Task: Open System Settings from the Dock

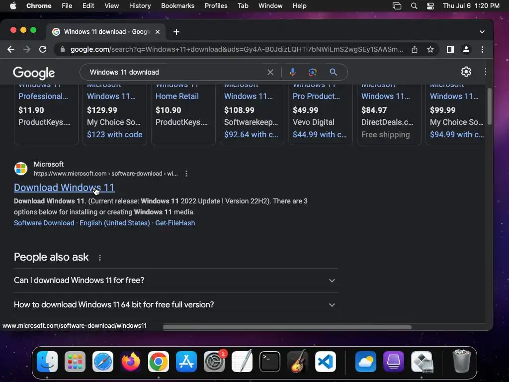Action: 214,362
